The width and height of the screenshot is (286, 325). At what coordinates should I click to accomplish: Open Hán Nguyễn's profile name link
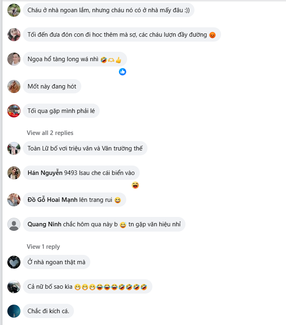click(45, 173)
